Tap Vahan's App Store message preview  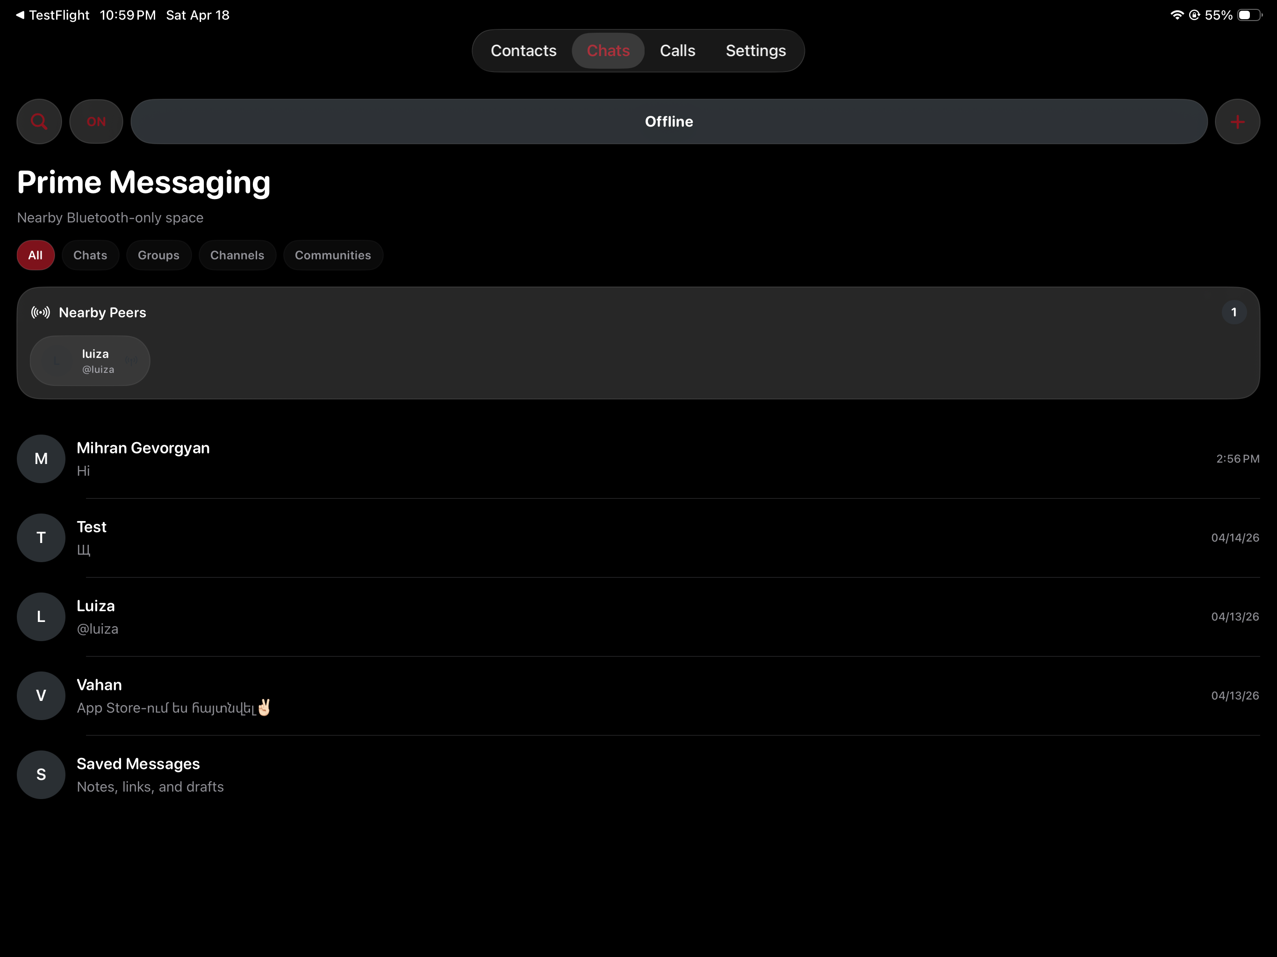point(174,707)
